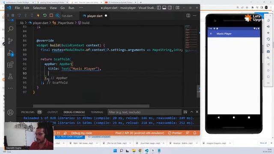Expand the hidden menus ellipsis in menu bar
Image resolution: width=274 pixels, height=154 pixels.
pyautogui.click(x=81, y=8)
